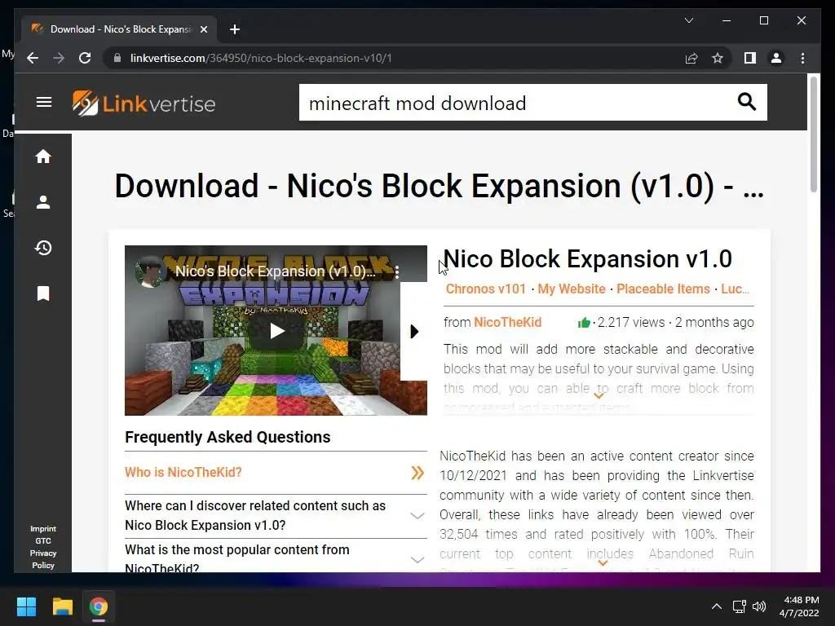Open the NicoTheKid author link
Screen dimensions: 835x626
tap(507, 322)
